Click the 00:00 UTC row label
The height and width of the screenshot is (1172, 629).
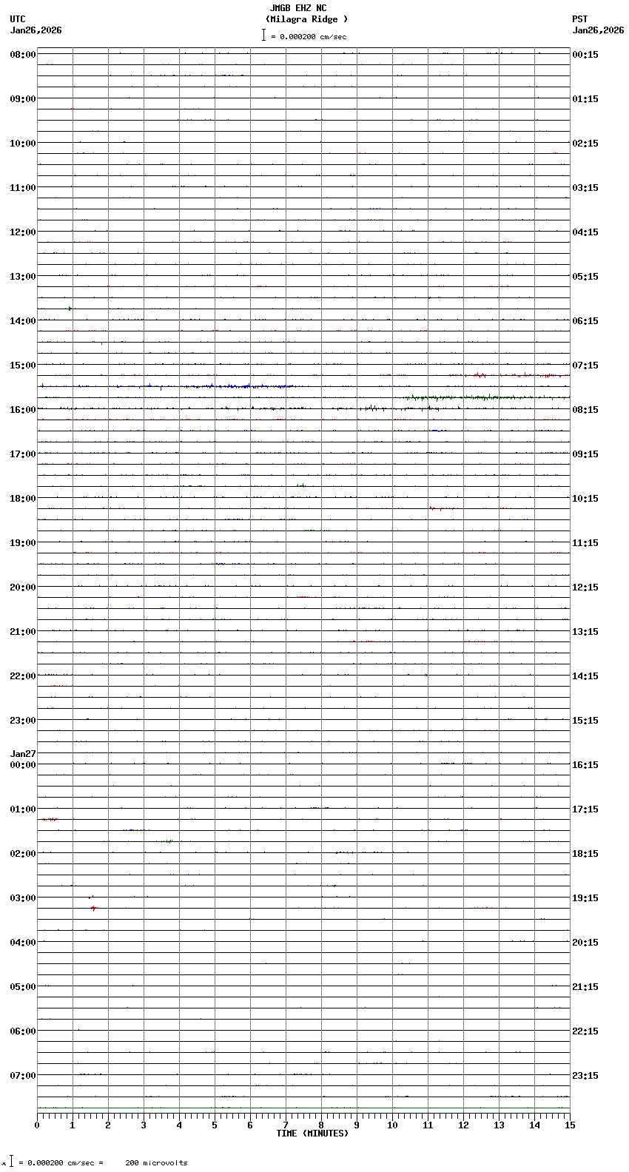click(23, 765)
